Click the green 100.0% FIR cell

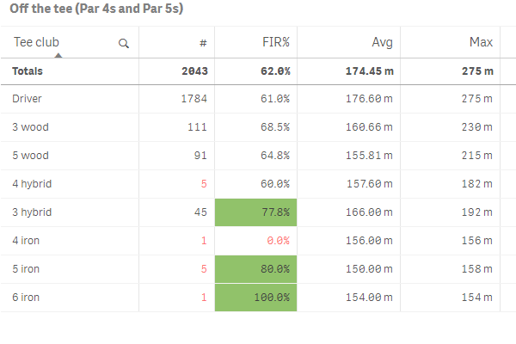click(x=256, y=298)
